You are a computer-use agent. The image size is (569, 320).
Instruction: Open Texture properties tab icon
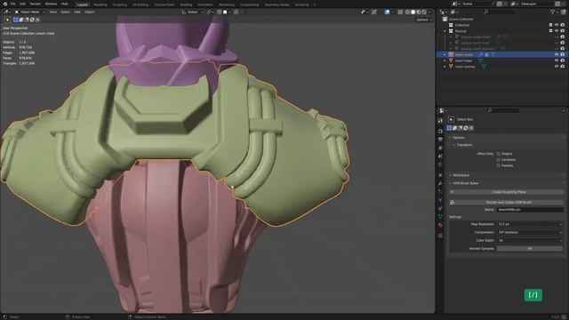[440, 236]
